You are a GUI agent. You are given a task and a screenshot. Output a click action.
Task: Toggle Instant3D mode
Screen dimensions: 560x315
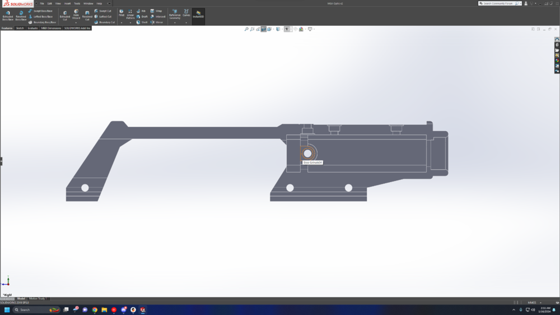pyautogui.click(x=198, y=15)
